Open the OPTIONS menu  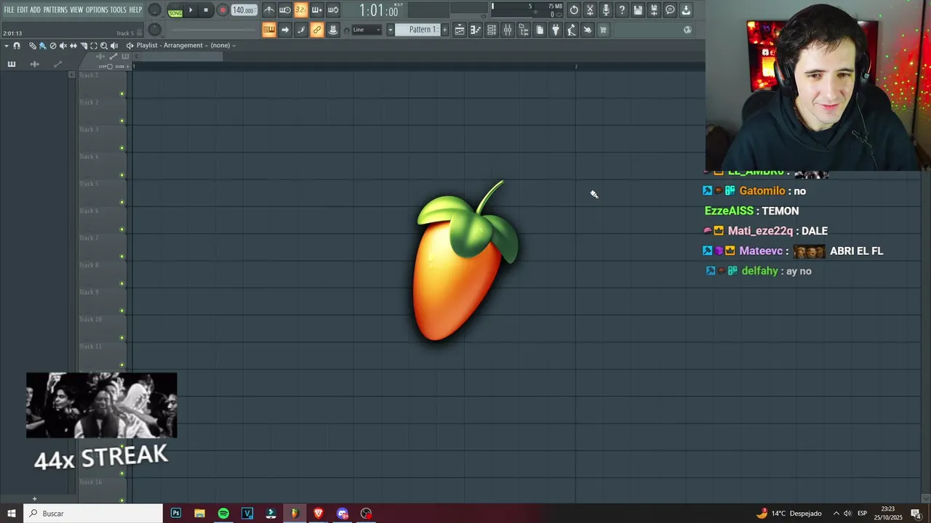pos(97,9)
